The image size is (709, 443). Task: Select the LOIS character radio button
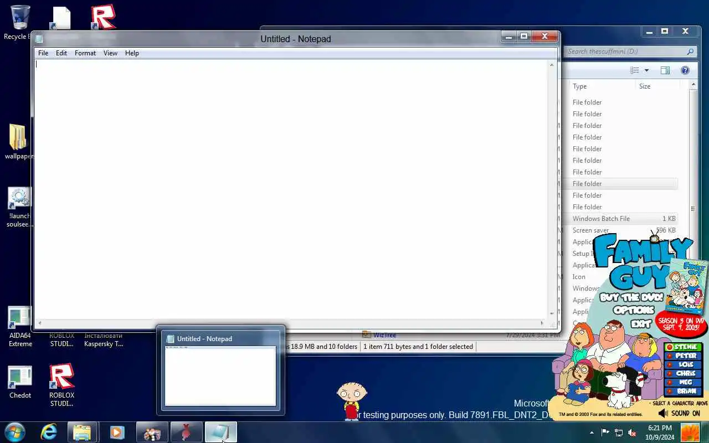pyautogui.click(x=682, y=364)
